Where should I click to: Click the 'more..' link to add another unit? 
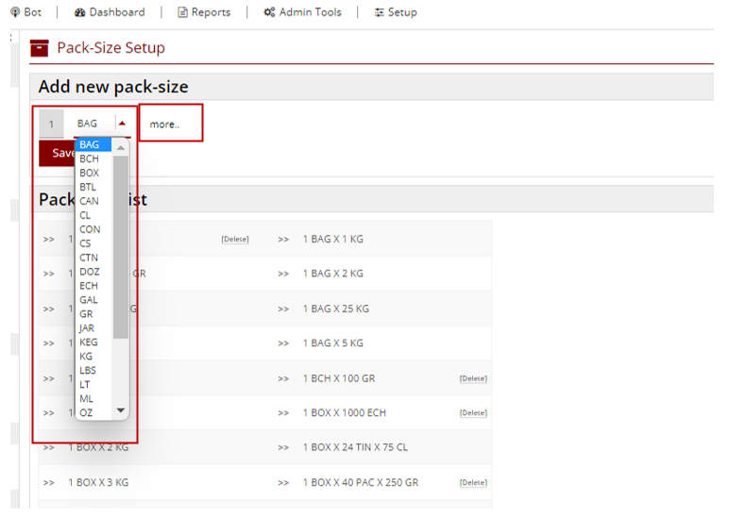pos(164,125)
